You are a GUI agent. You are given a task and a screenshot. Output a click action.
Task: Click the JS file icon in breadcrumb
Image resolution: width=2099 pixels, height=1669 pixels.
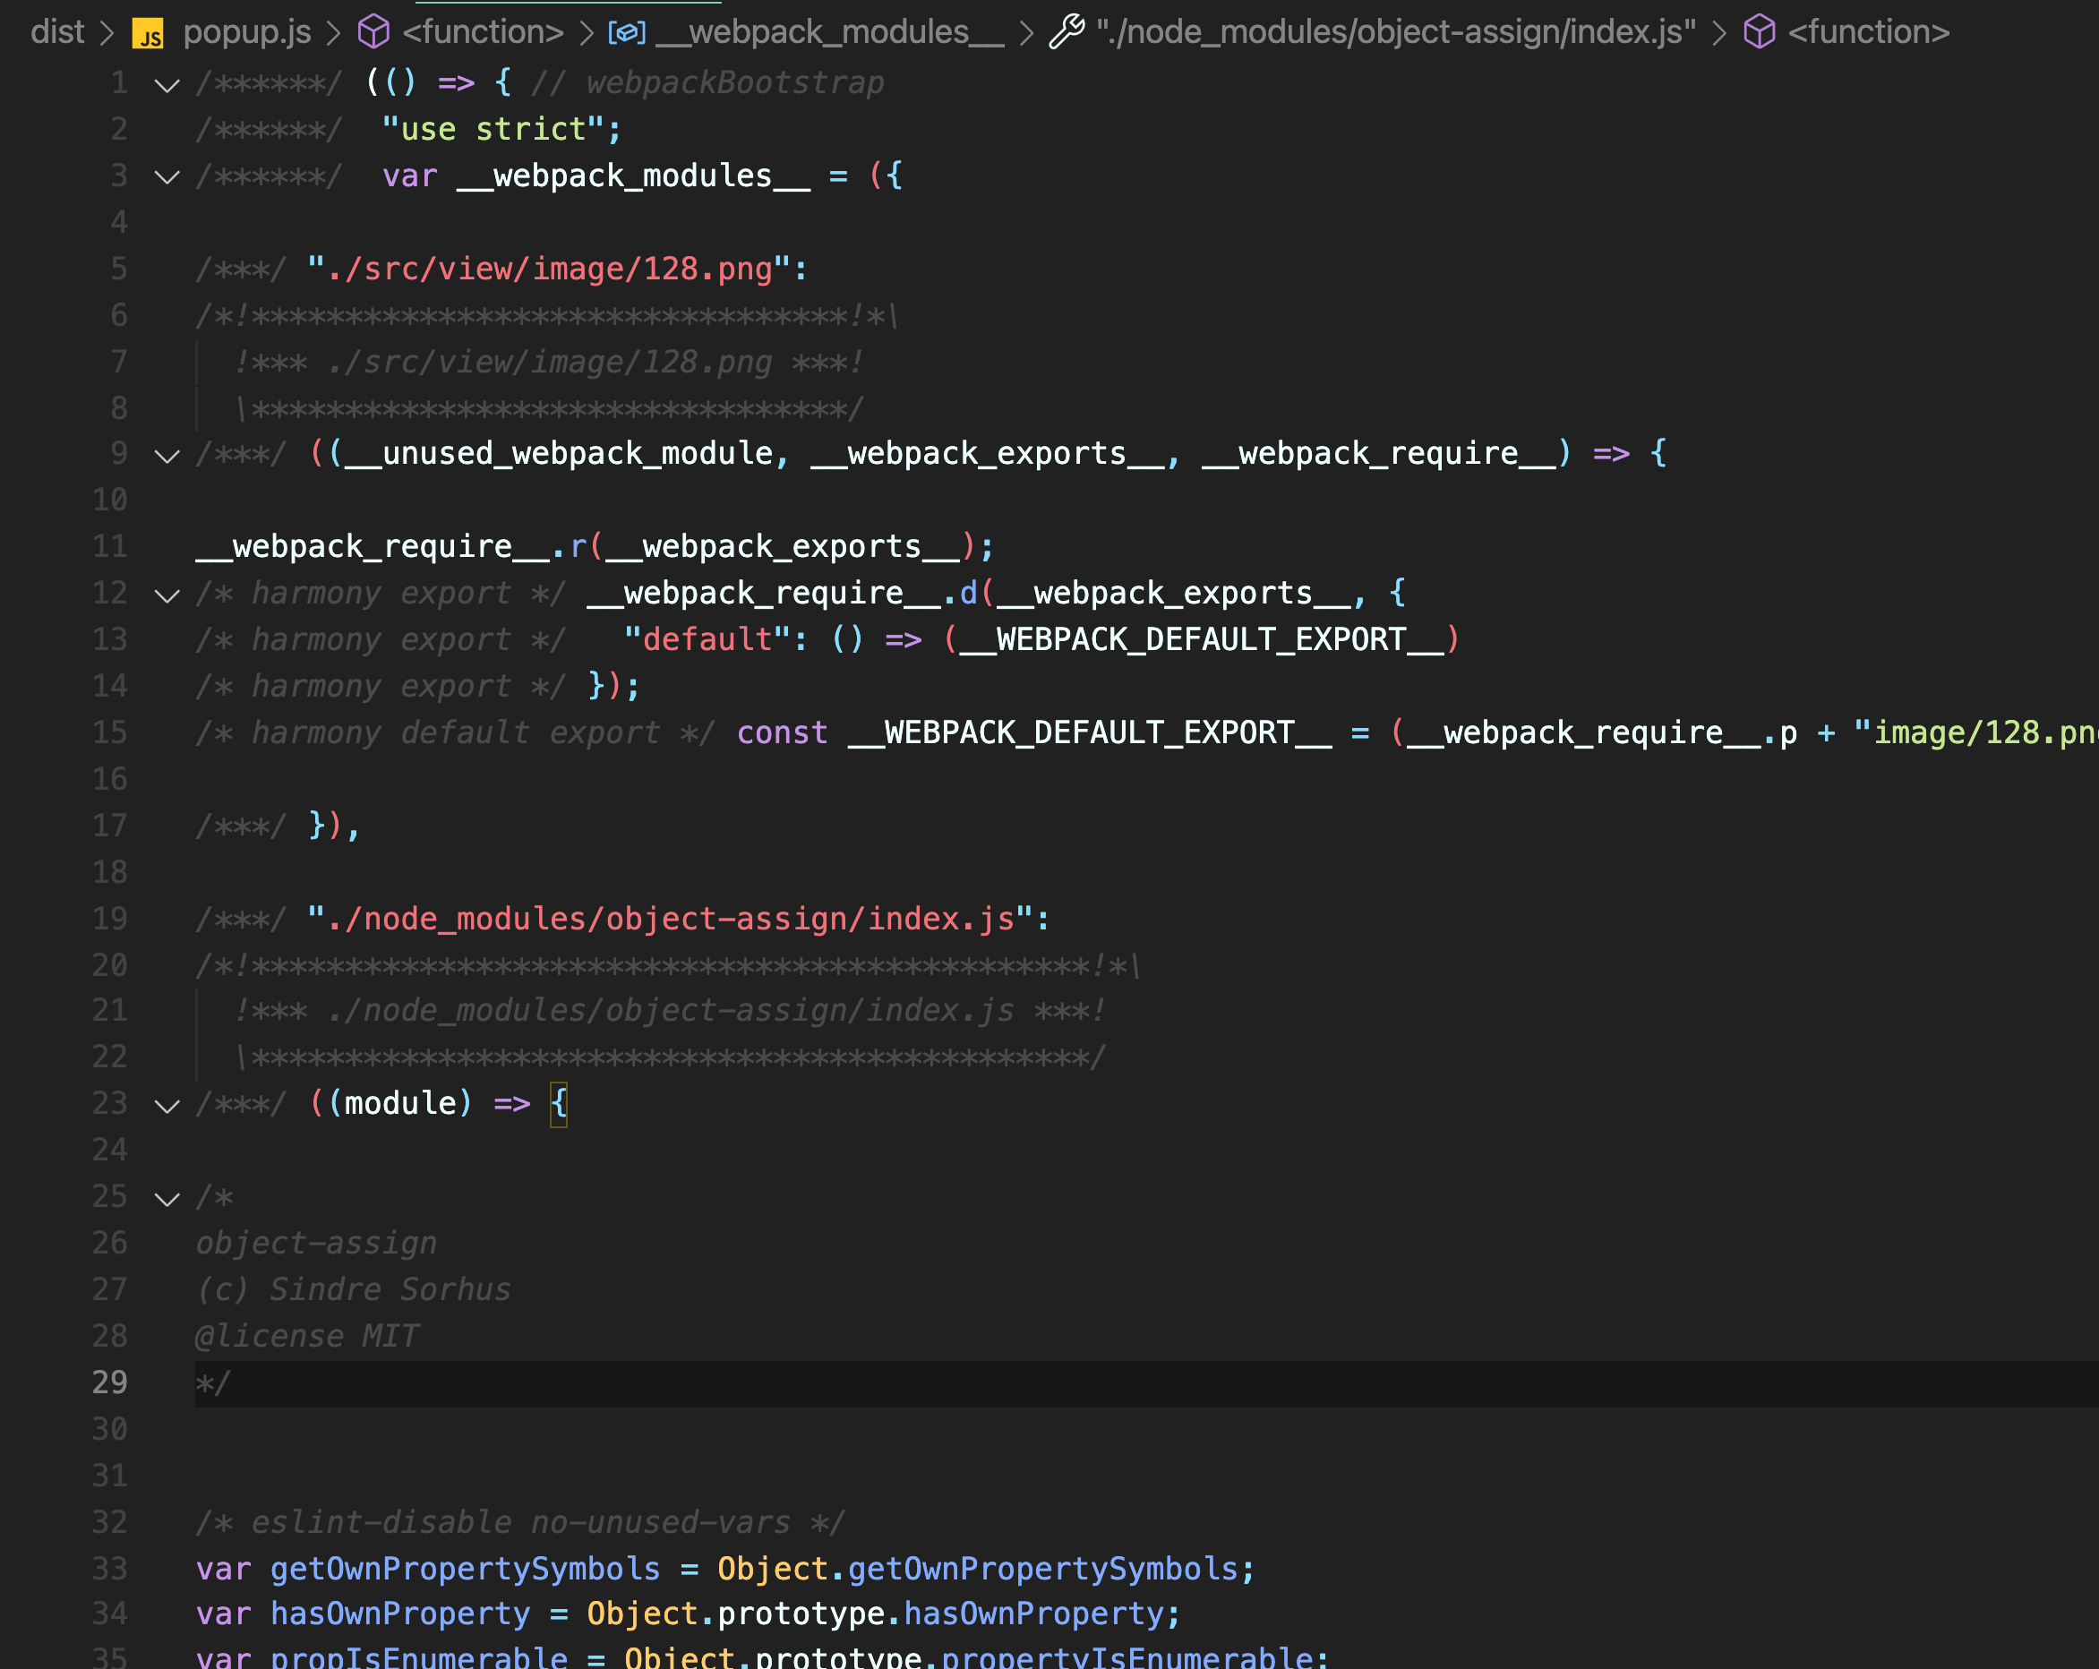click(x=148, y=34)
